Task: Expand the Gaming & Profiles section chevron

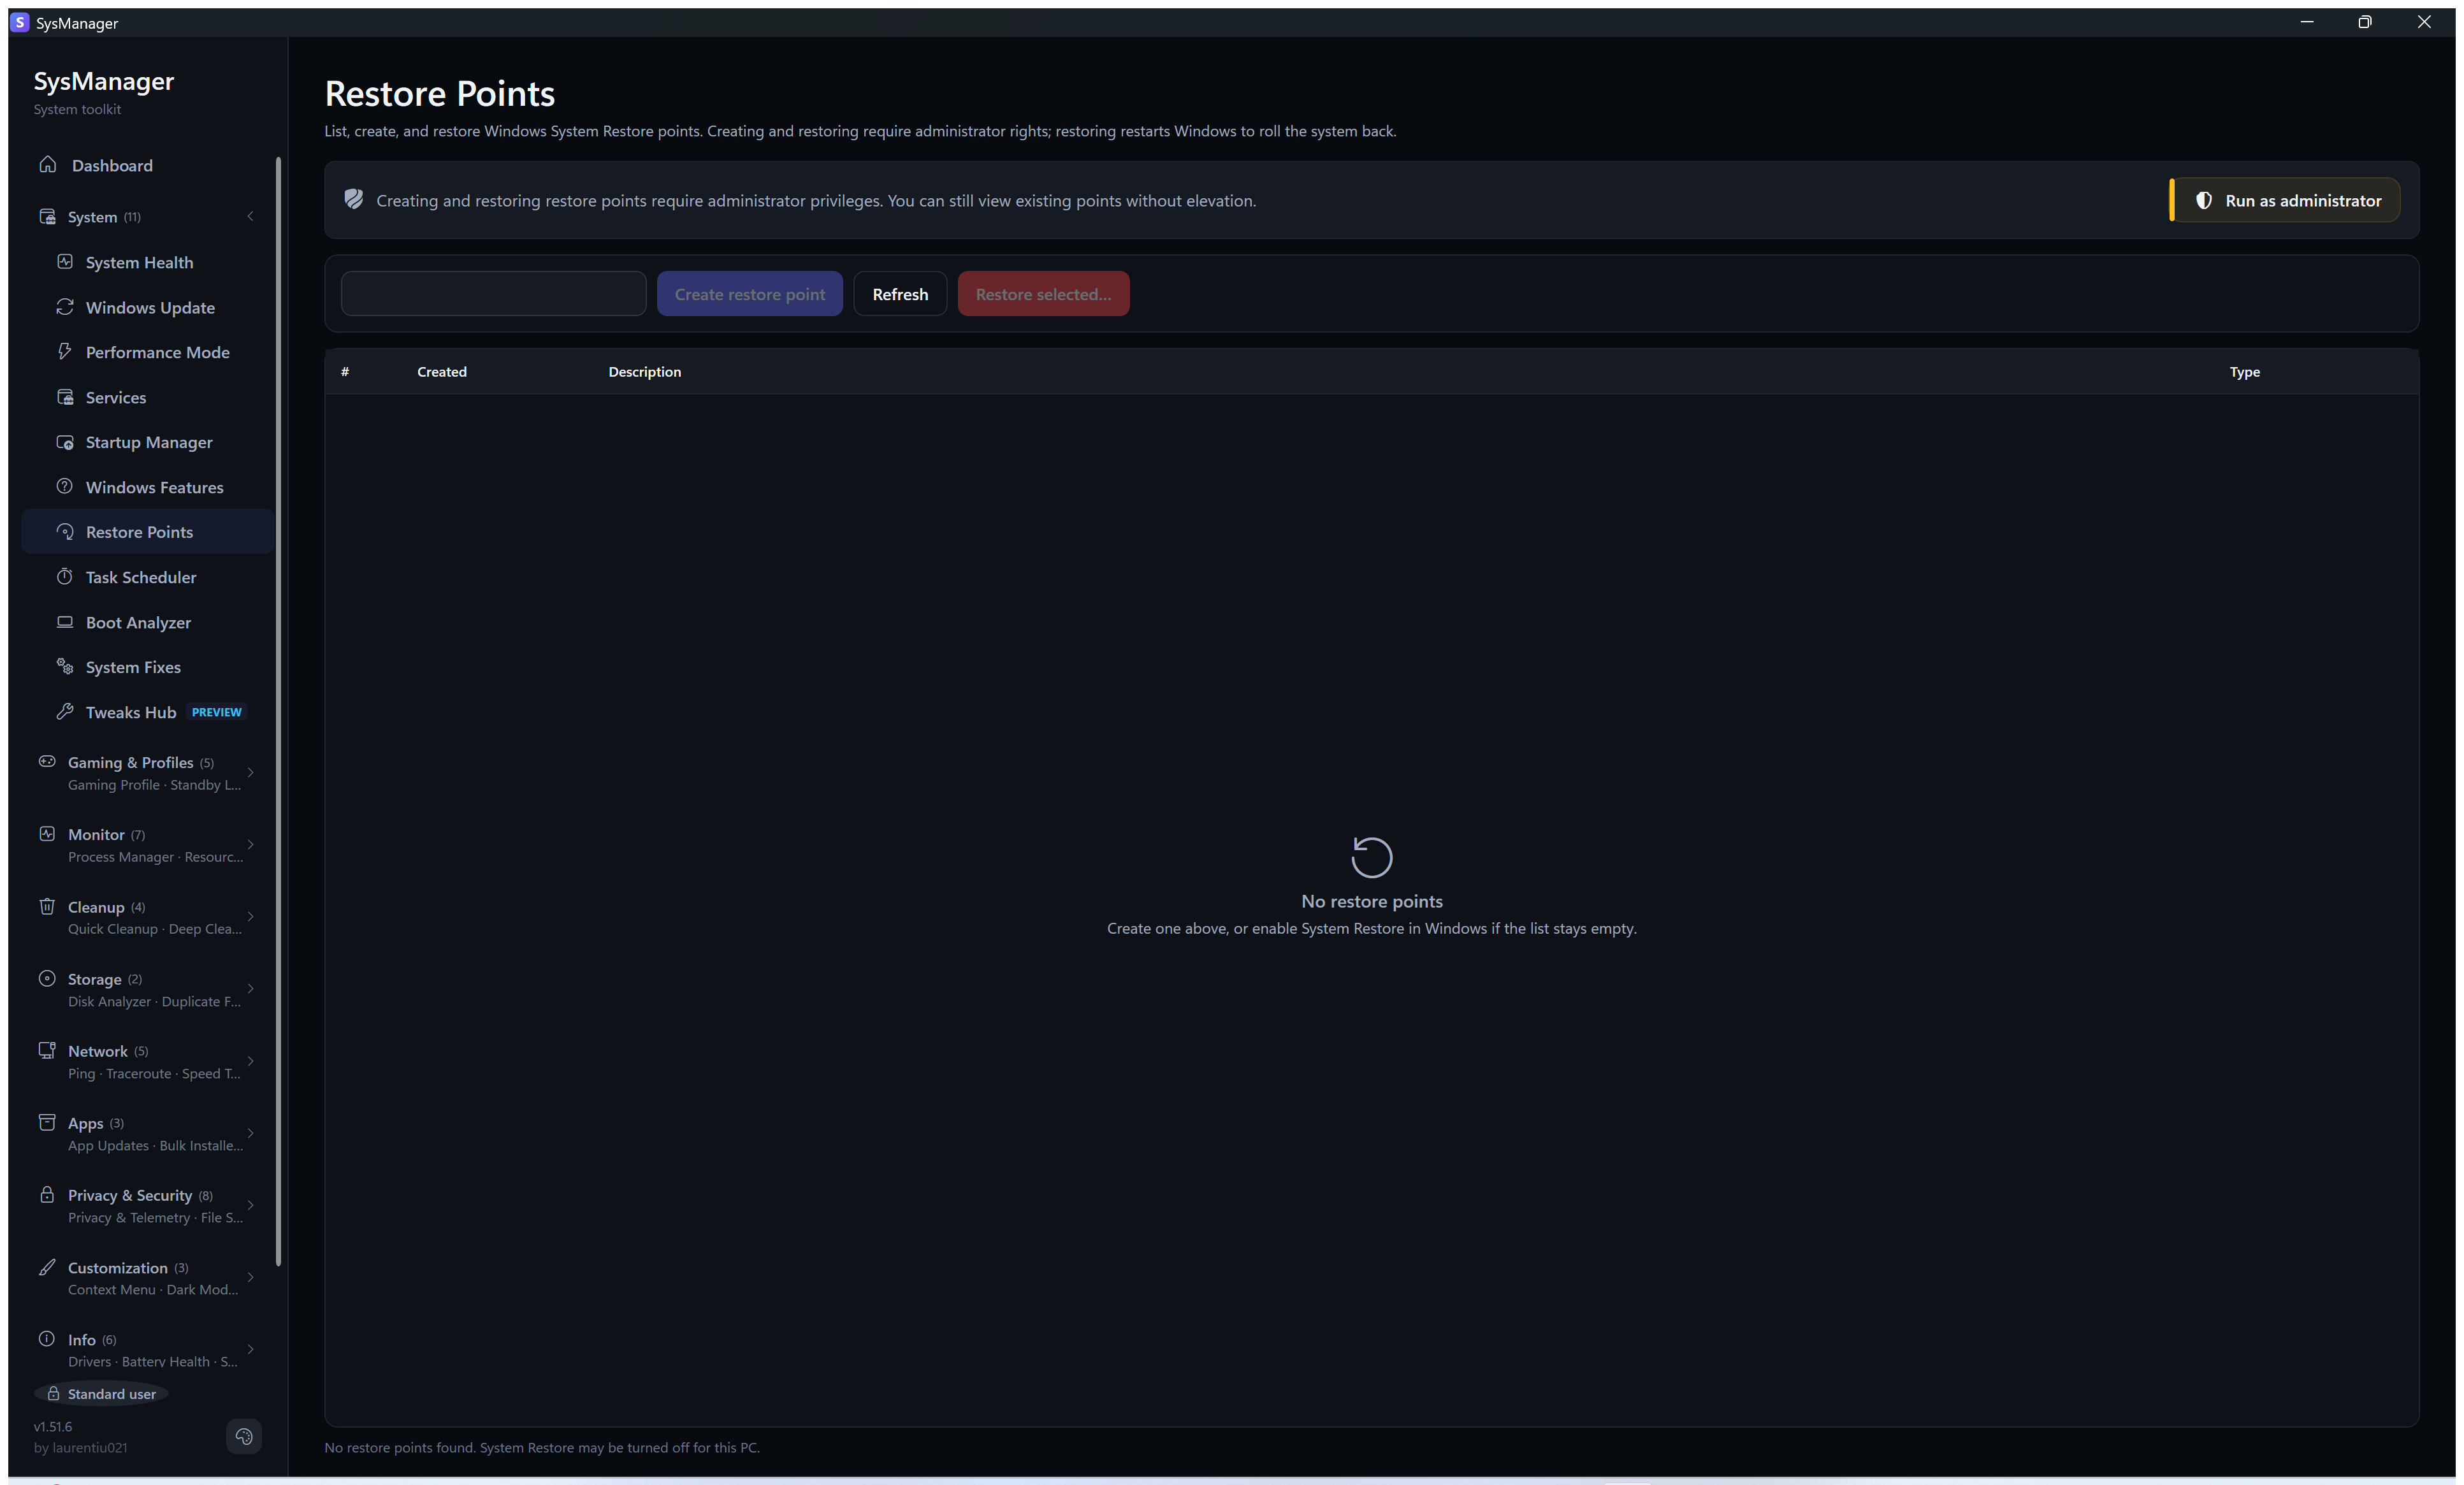Action: (250, 773)
